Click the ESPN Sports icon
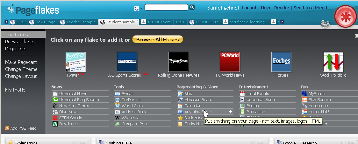Screen dimensions: 358x144 55,118
